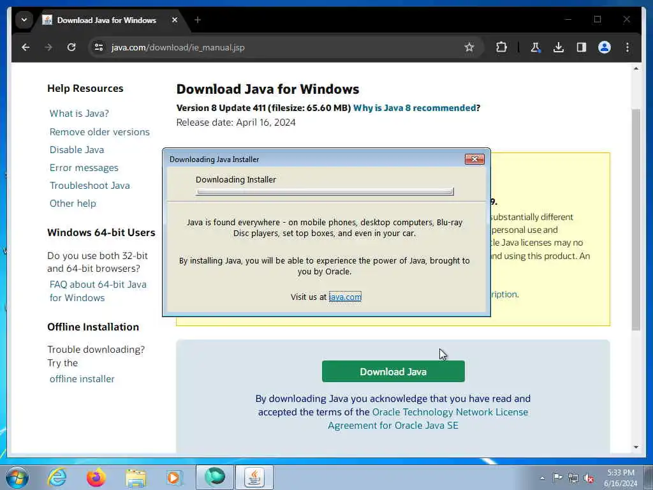Screen dimensions: 653x490
Task: Open Remove older versions link
Action: (99, 131)
